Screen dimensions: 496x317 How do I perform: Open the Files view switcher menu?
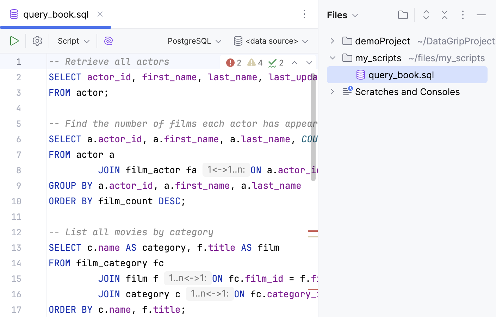click(342, 15)
